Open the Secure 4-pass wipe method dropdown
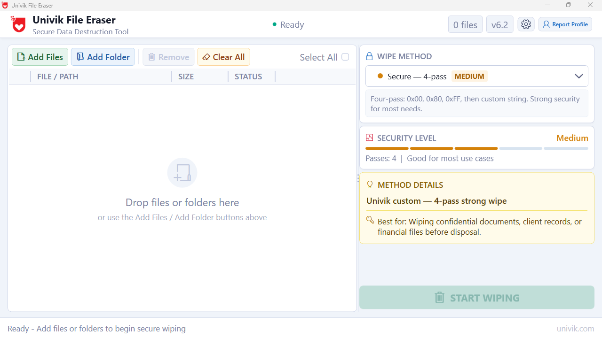 [x=476, y=76]
